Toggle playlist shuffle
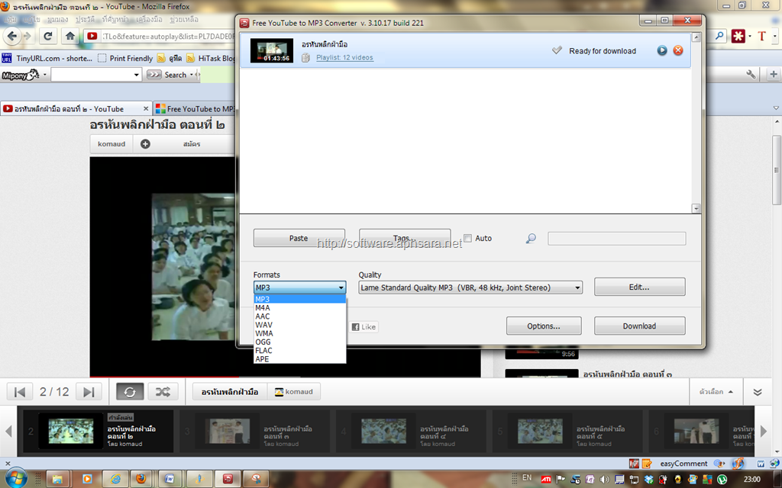 [163, 392]
